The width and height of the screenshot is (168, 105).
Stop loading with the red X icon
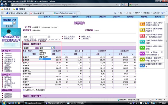coord(126,5)
